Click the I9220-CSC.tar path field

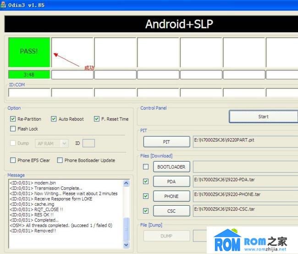[245, 211]
